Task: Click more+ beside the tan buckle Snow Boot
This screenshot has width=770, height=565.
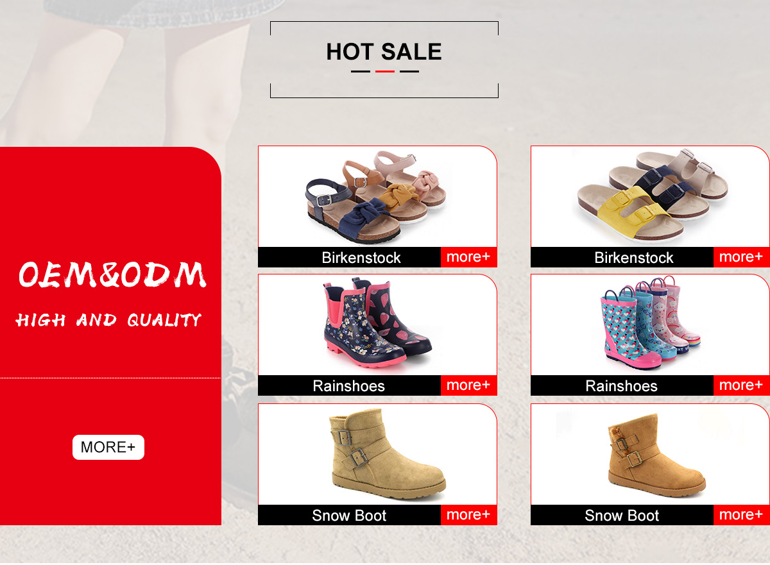Action: click(468, 515)
